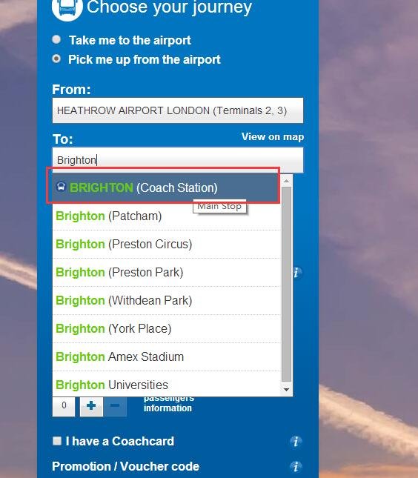The width and height of the screenshot is (418, 478).
Task: Decrease passenger count with the minus button
Action: (x=115, y=406)
